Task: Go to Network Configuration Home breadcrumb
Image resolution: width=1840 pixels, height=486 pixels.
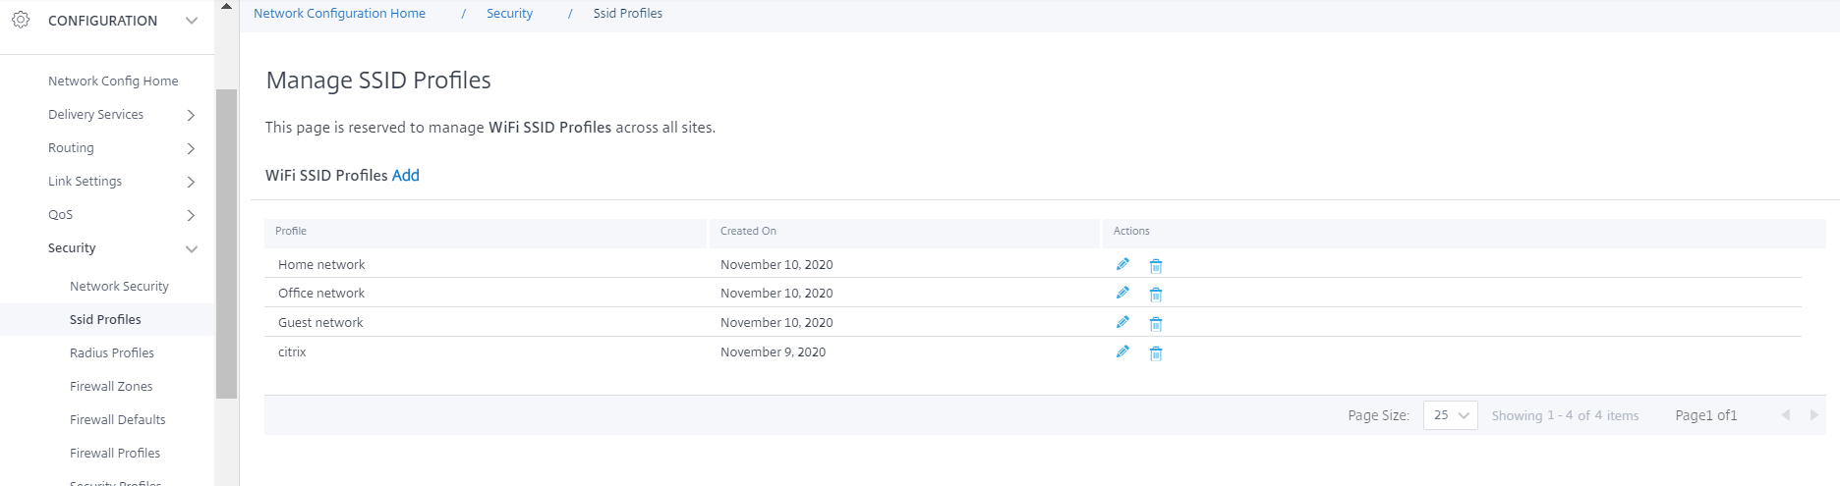Action: click(339, 14)
